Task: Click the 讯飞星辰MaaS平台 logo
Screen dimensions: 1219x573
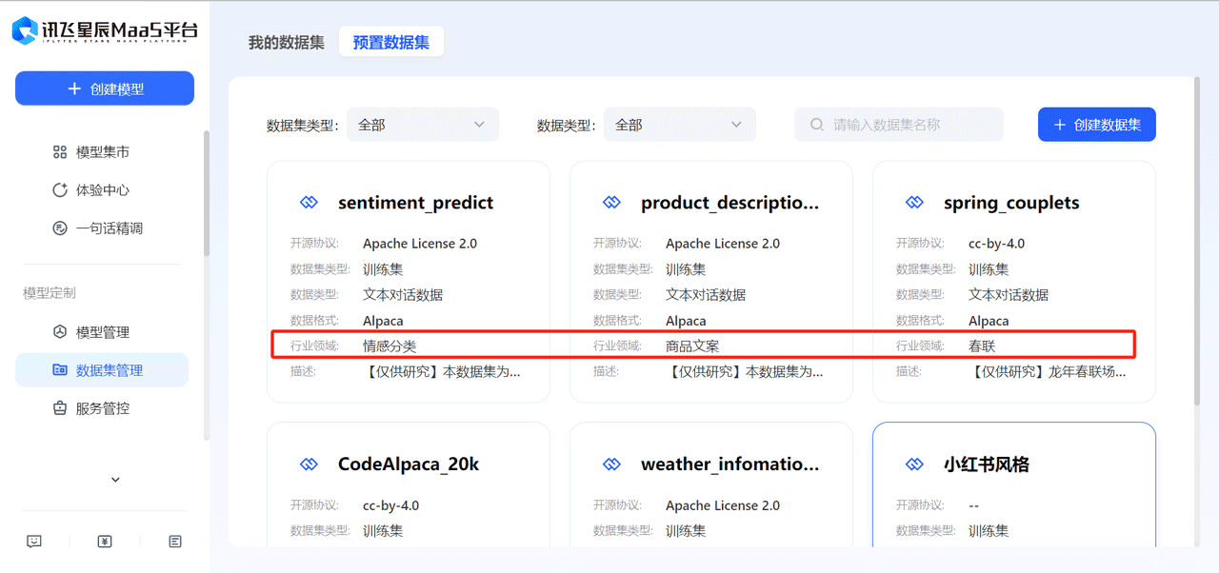Action: 105,30
